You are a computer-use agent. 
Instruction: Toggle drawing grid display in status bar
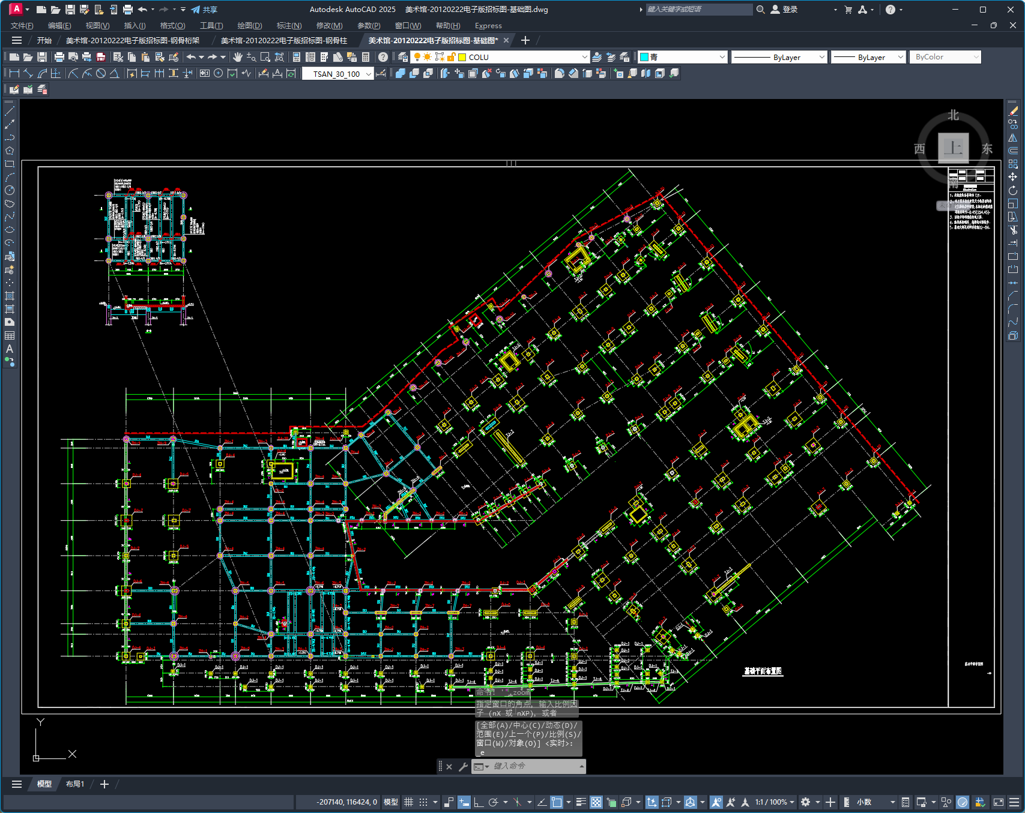[409, 802]
